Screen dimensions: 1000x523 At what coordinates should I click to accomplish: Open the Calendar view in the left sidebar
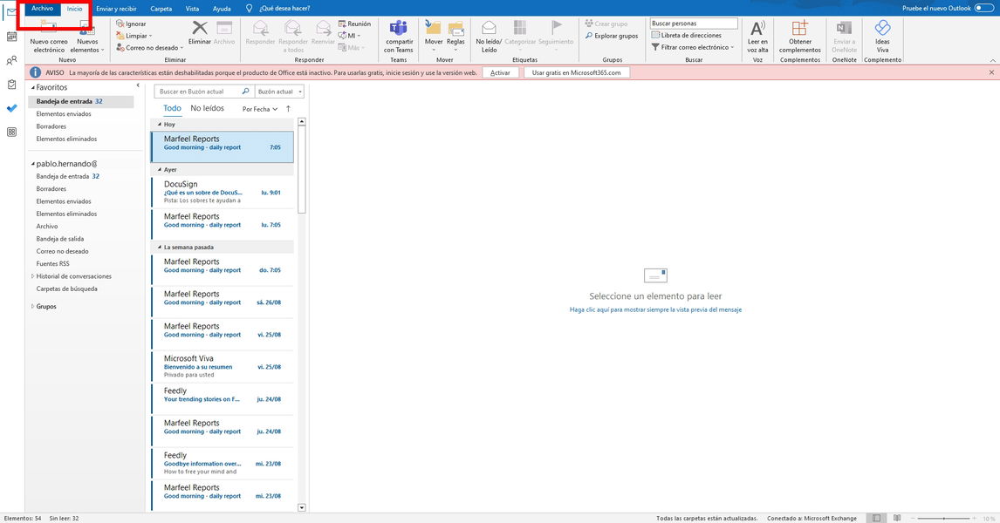(11, 37)
